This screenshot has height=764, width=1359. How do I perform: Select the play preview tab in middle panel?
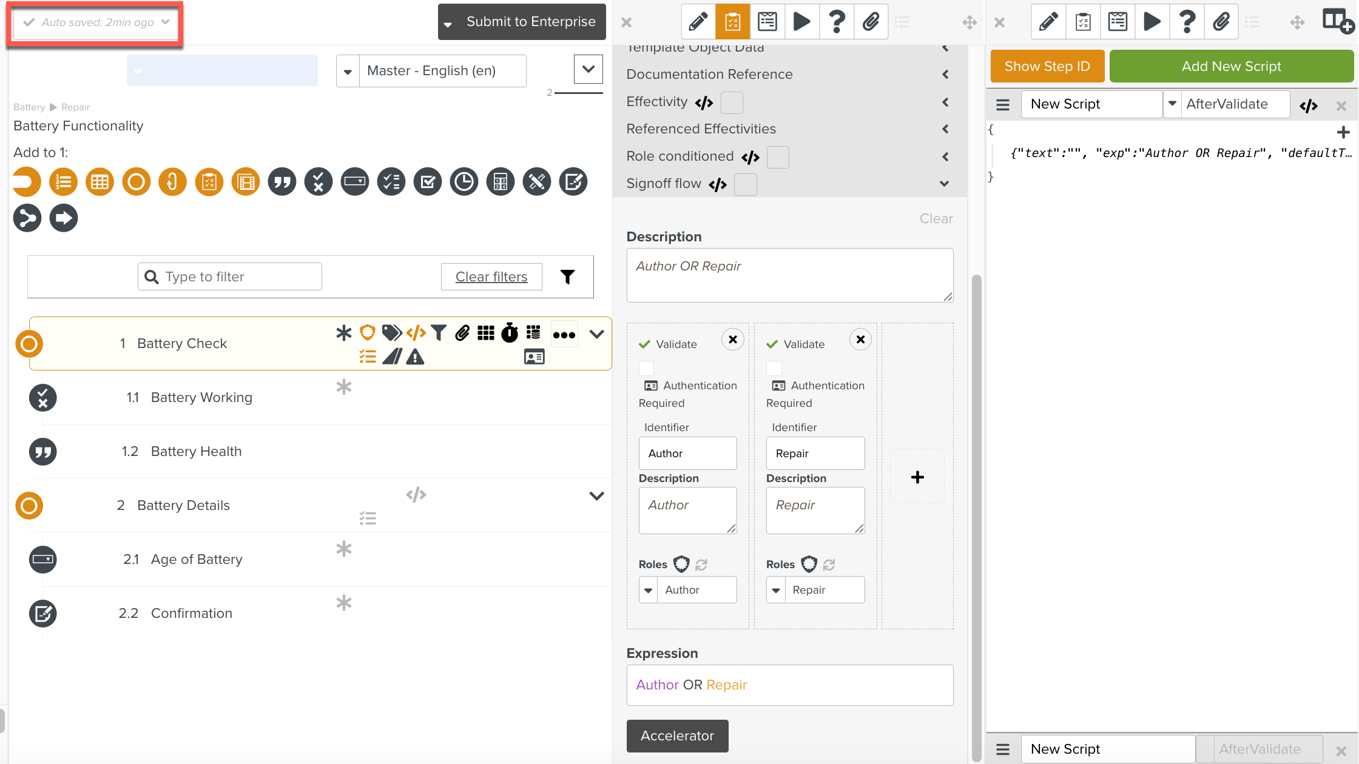point(802,22)
